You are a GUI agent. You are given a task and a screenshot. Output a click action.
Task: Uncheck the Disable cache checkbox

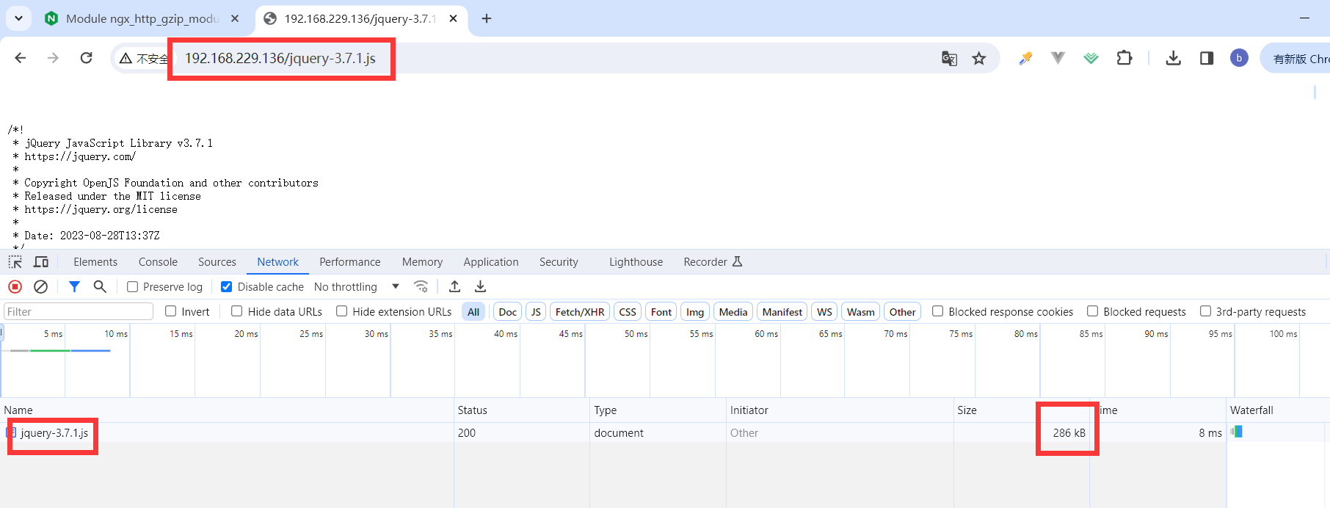227,287
